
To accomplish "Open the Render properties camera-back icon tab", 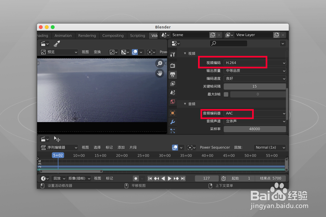I will 173,65.
